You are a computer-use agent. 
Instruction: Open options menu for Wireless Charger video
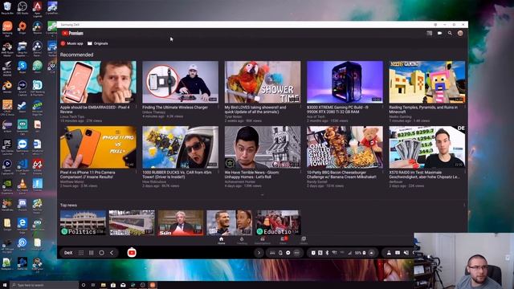pos(218,107)
